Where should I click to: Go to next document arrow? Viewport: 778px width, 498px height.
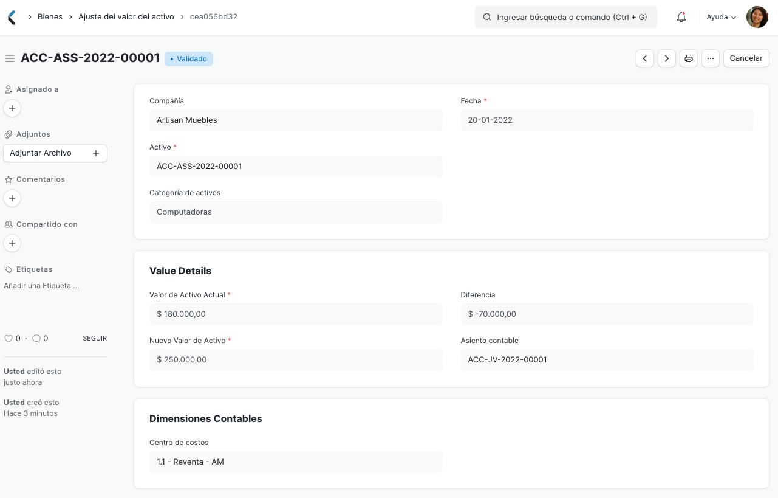(x=667, y=58)
